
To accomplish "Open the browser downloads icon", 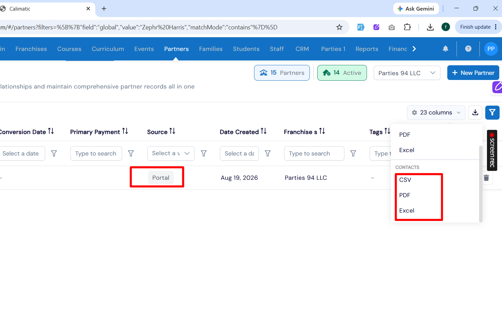I will pos(431,27).
